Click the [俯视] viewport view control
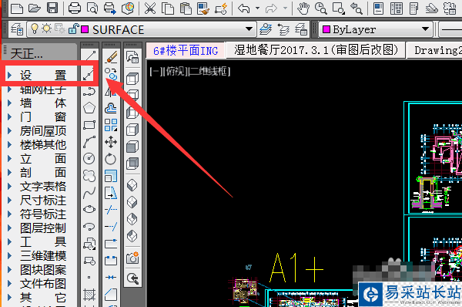The image size is (462, 307). tap(176, 72)
